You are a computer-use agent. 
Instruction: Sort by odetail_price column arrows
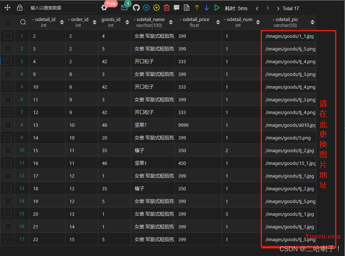218,22
